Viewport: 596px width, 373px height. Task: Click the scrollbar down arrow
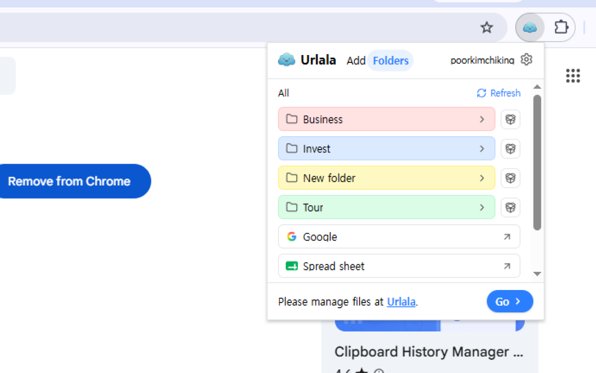point(537,274)
